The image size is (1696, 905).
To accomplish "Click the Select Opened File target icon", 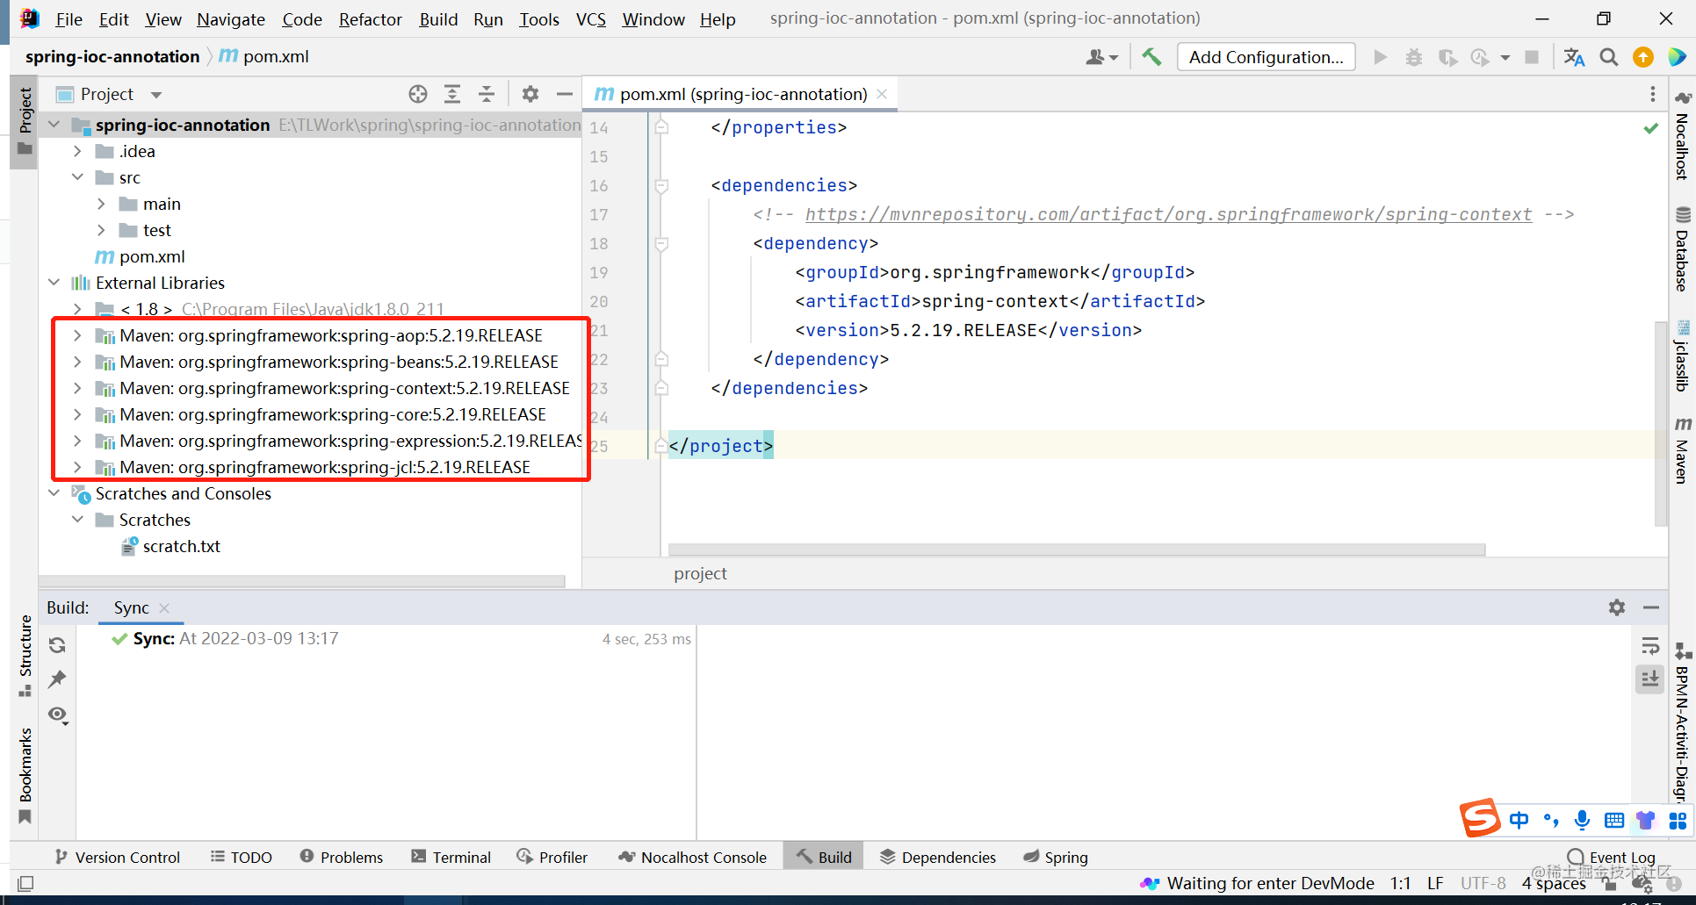I will click(418, 94).
